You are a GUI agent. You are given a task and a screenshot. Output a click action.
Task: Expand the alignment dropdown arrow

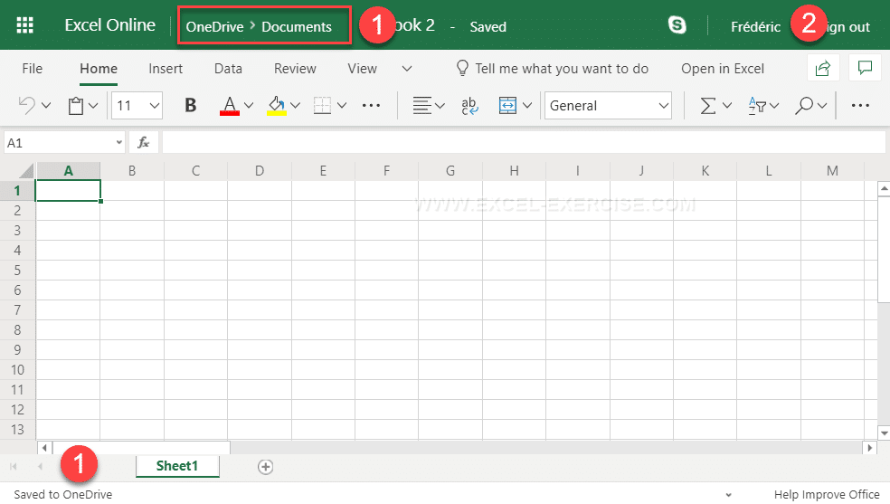(440, 106)
